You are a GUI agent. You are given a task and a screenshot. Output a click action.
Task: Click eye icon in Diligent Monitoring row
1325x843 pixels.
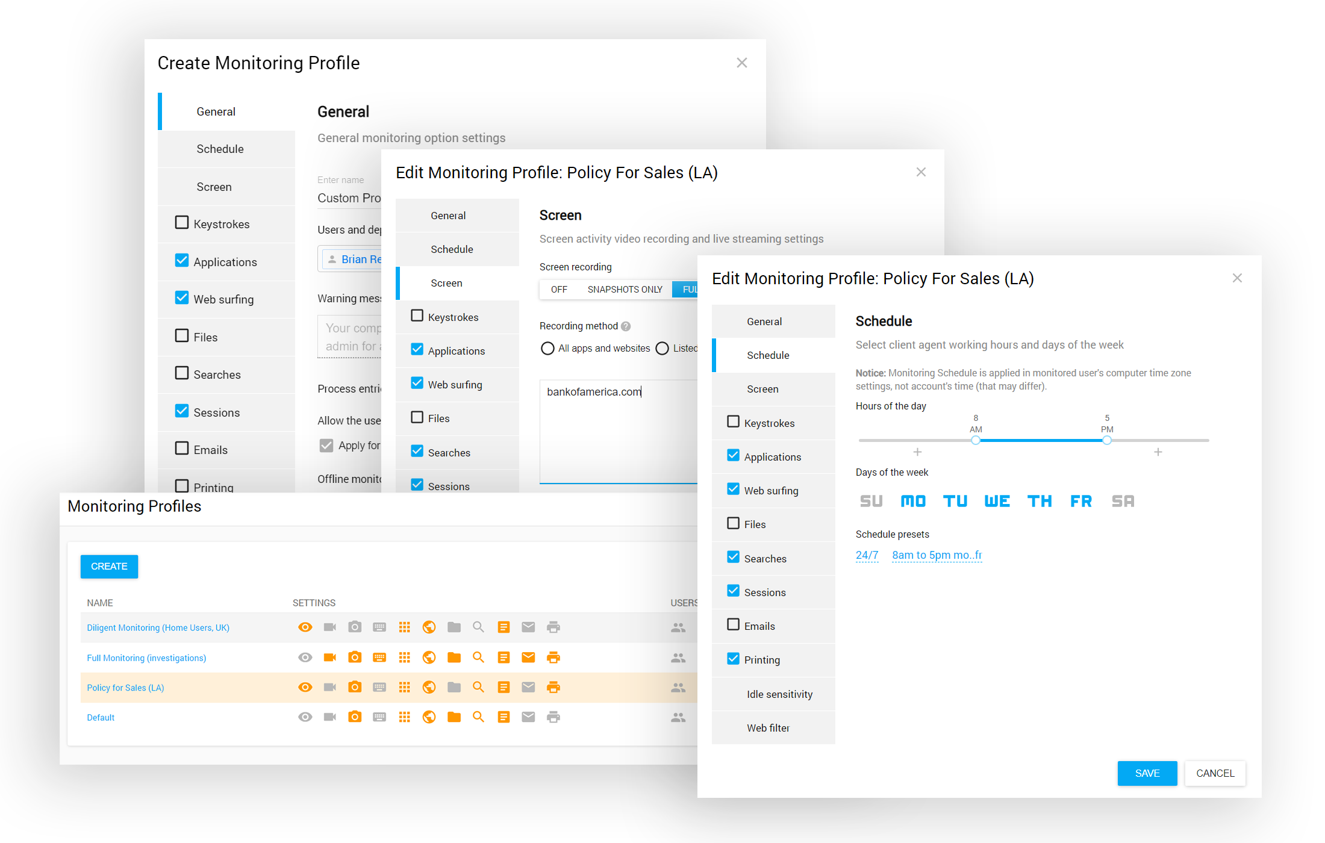click(x=305, y=627)
